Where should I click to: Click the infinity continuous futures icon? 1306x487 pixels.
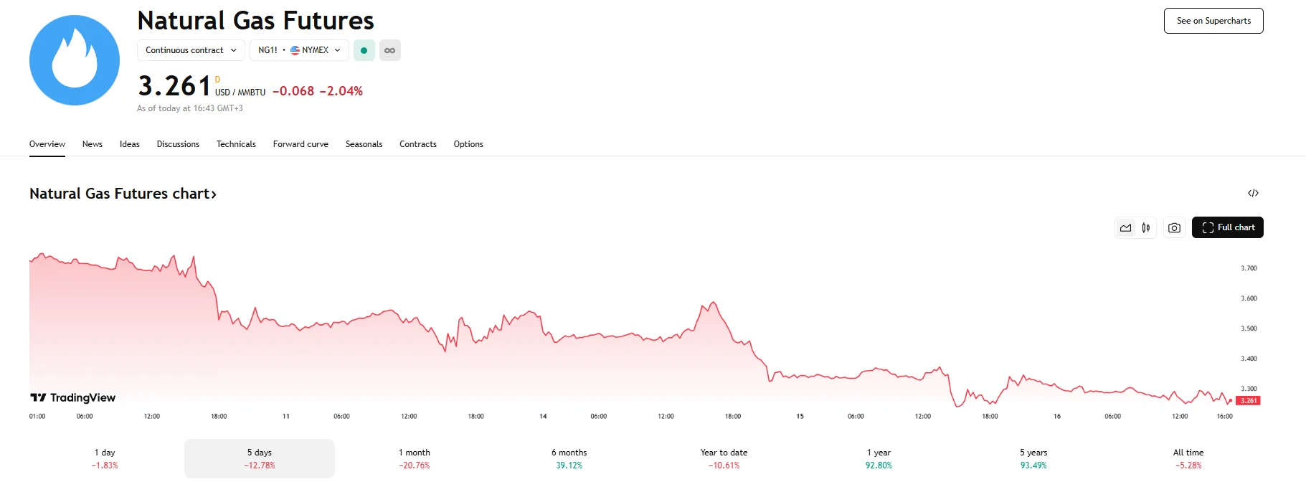pyautogui.click(x=389, y=50)
